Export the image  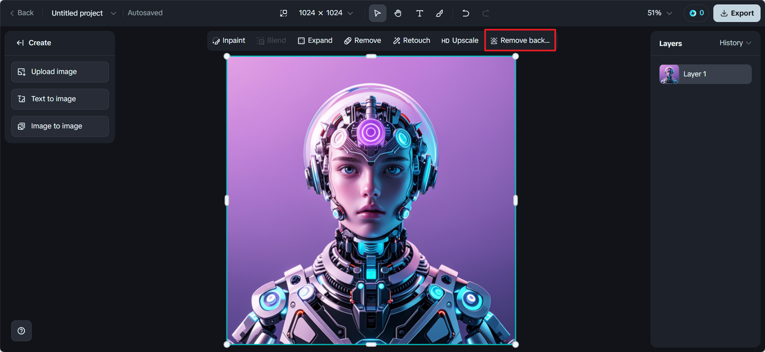[x=737, y=13]
